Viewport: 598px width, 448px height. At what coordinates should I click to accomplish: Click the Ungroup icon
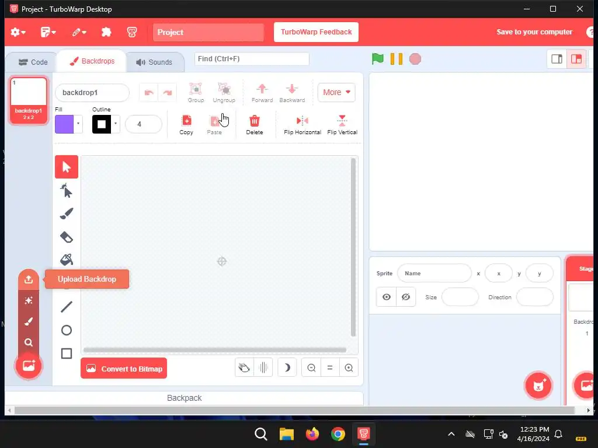click(x=224, y=93)
